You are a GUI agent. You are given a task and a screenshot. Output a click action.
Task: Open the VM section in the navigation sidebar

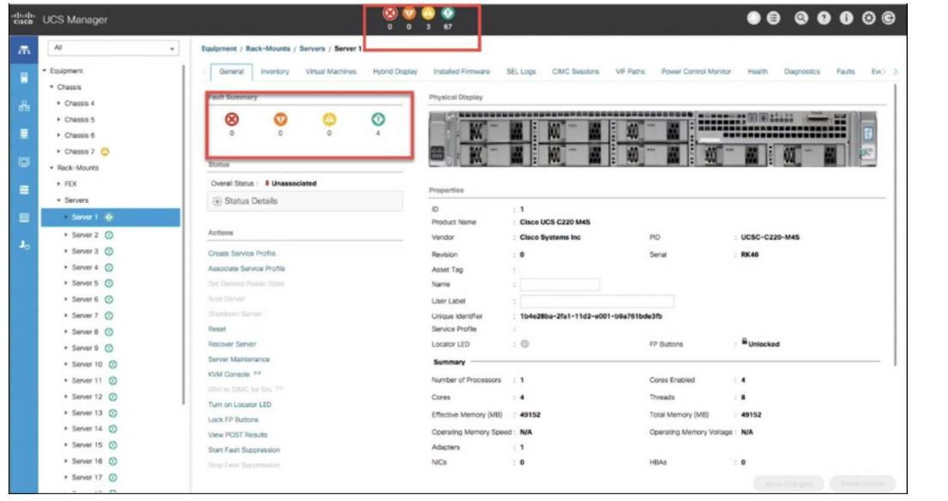[24, 162]
